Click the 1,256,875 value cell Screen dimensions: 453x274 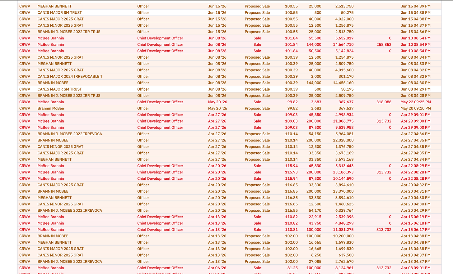344,25
